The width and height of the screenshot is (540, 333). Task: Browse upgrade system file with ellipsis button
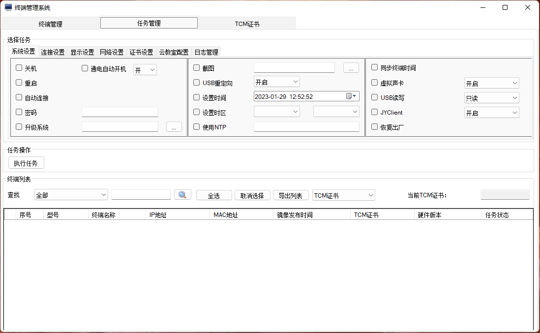(174, 127)
